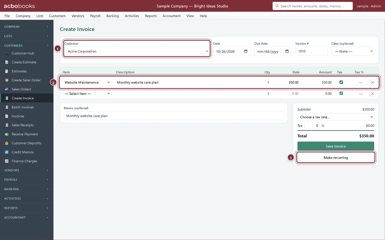
Task: Click the Sales Orders icon
Action: click(7, 89)
